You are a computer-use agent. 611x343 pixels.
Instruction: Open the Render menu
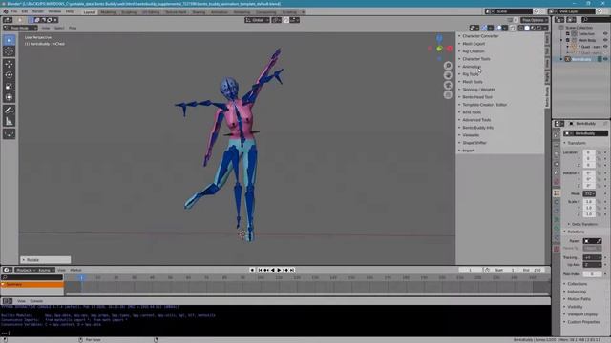38,11
